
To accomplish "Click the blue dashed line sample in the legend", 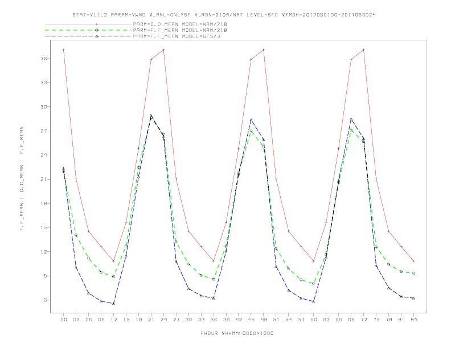I will click(88, 36).
